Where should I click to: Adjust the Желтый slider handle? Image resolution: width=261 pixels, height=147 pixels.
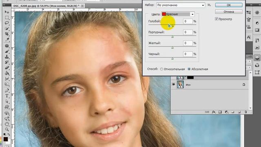(172, 48)
